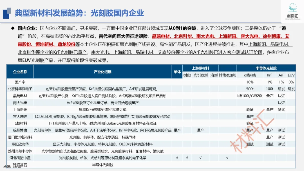Image resolution: width=304 pixels, height=171 pixels.
Task: Click the 徐州博康 company name in the table
Action: pos(20,130)
